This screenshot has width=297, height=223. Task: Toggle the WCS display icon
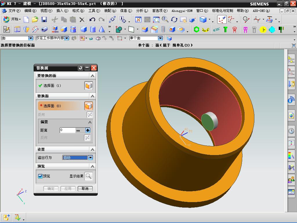[222, 19]
